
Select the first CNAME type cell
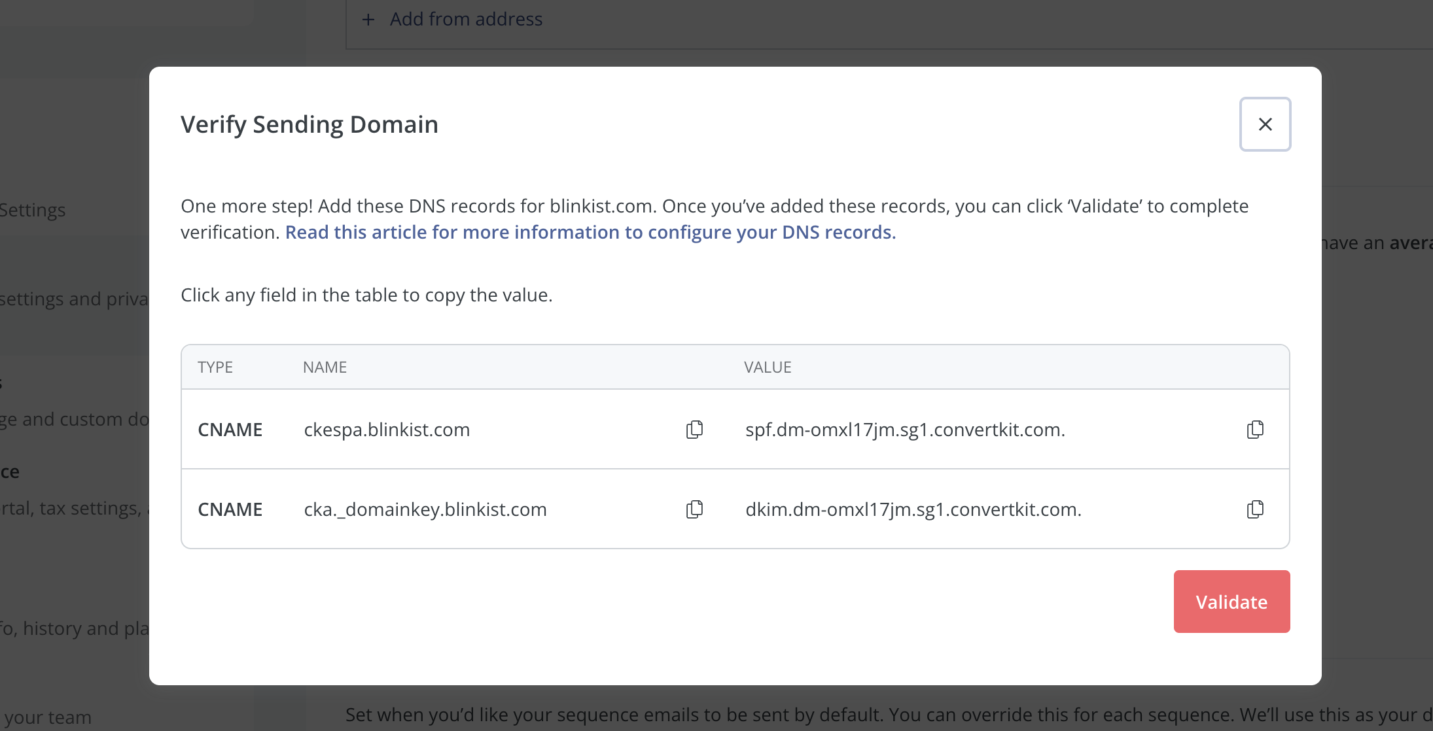230,430
